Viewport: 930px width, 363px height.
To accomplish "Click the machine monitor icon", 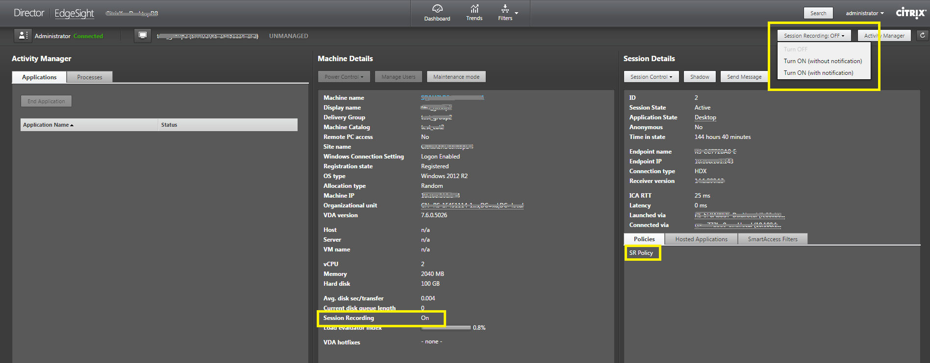I will (142, 36).
